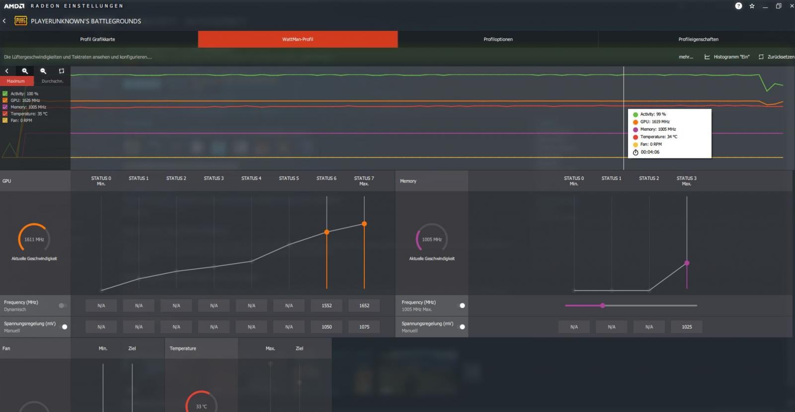This screenshot has width=795, height=412.
Task: Toggle Memory Spannungsregelung manual switch
Action: click(462, 327)
